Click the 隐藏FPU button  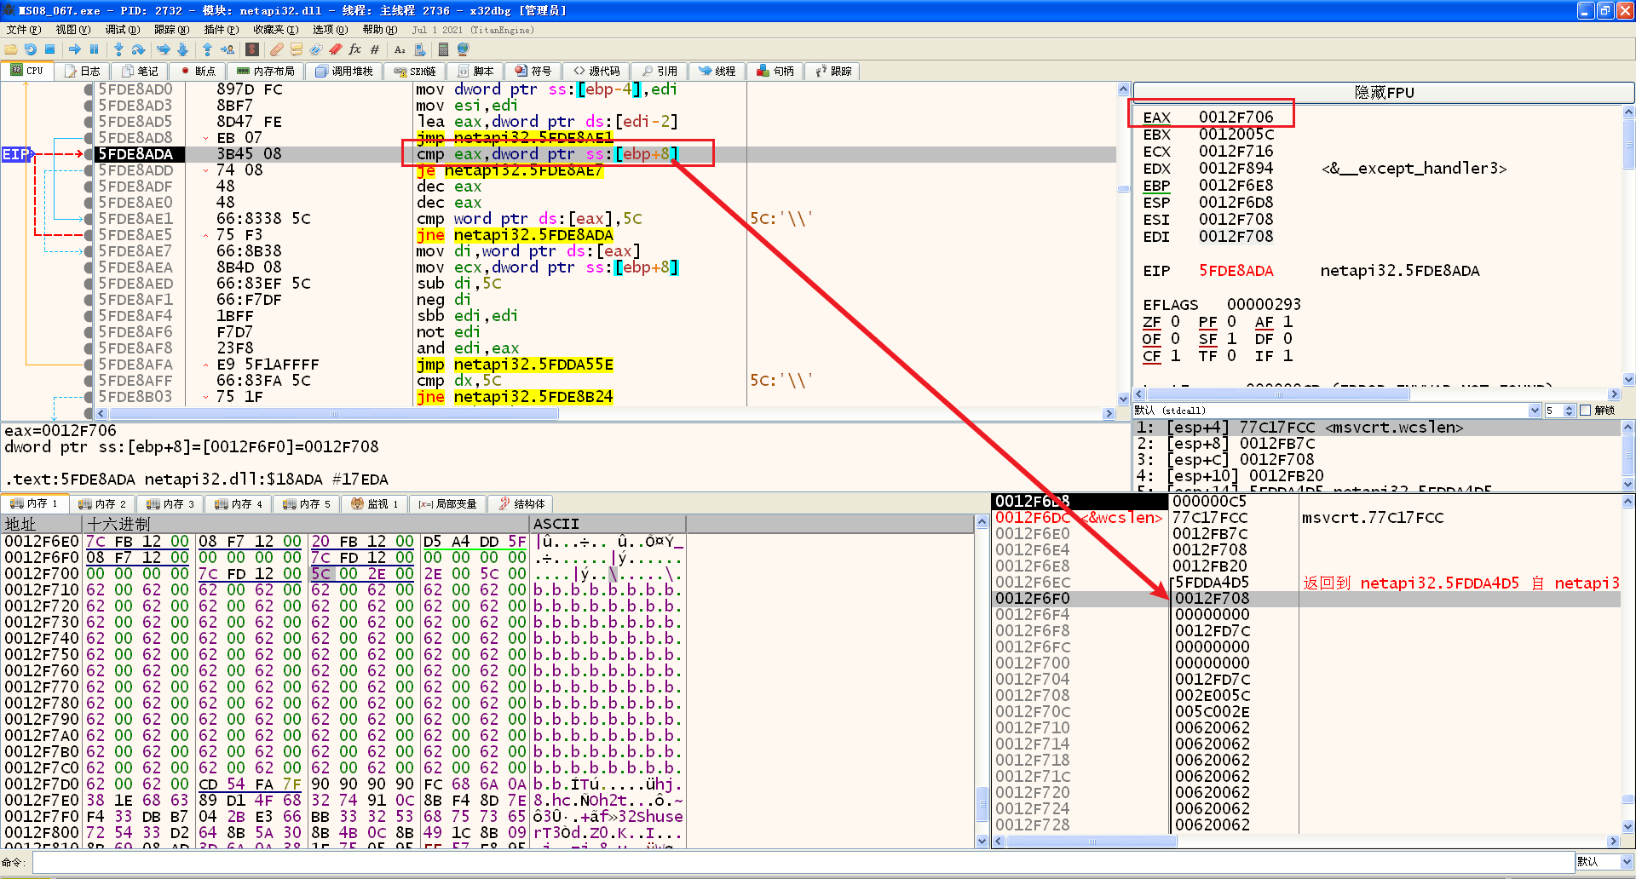tap(1384, 92)
